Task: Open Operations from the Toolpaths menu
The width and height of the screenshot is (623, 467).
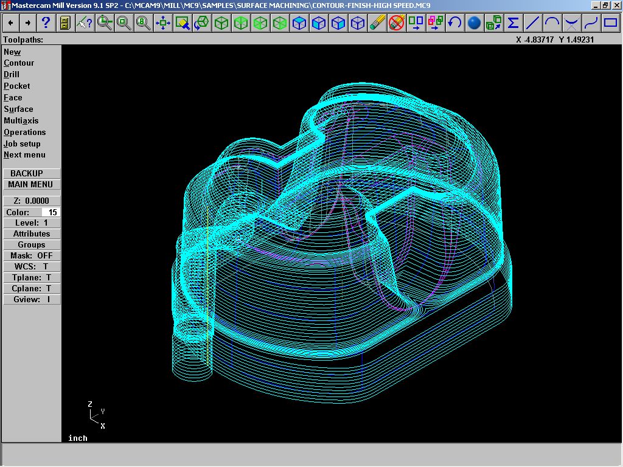Action: pos(25,133)
